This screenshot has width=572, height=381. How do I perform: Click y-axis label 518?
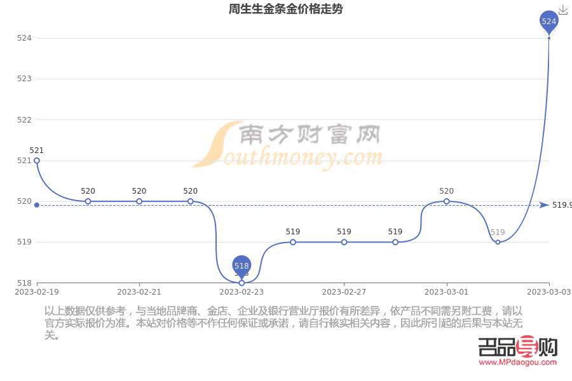(24, 283)
